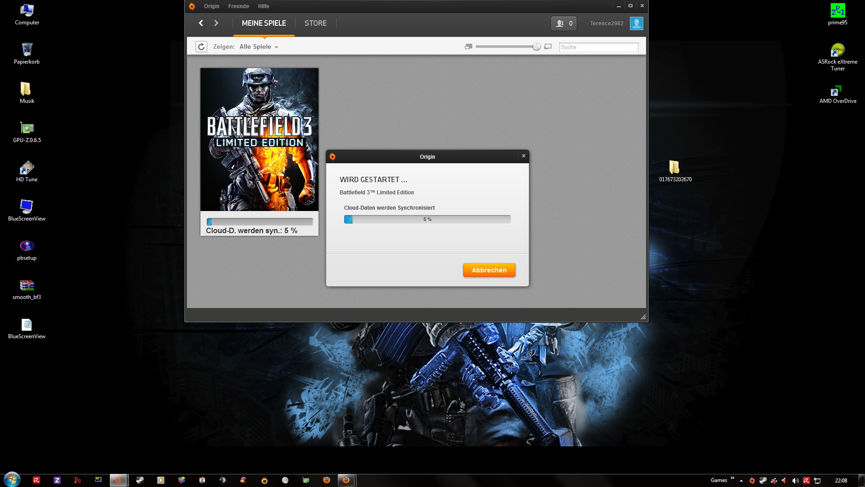865x487 pixels.
Task: Click the small tile size icon
Action: [x=469, y=46]
